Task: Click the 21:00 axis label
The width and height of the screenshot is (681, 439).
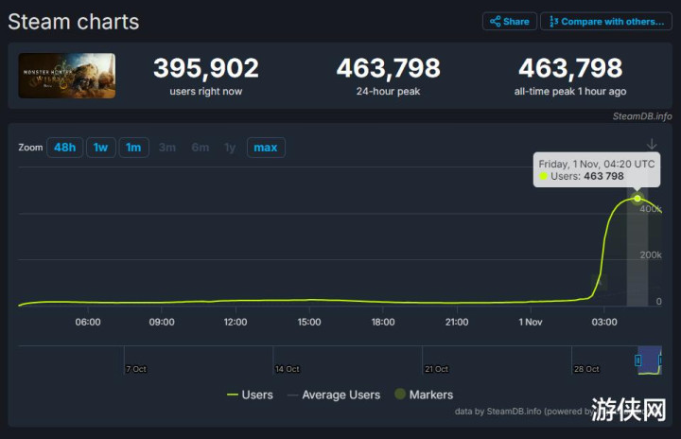Action: tap(457, 322)
